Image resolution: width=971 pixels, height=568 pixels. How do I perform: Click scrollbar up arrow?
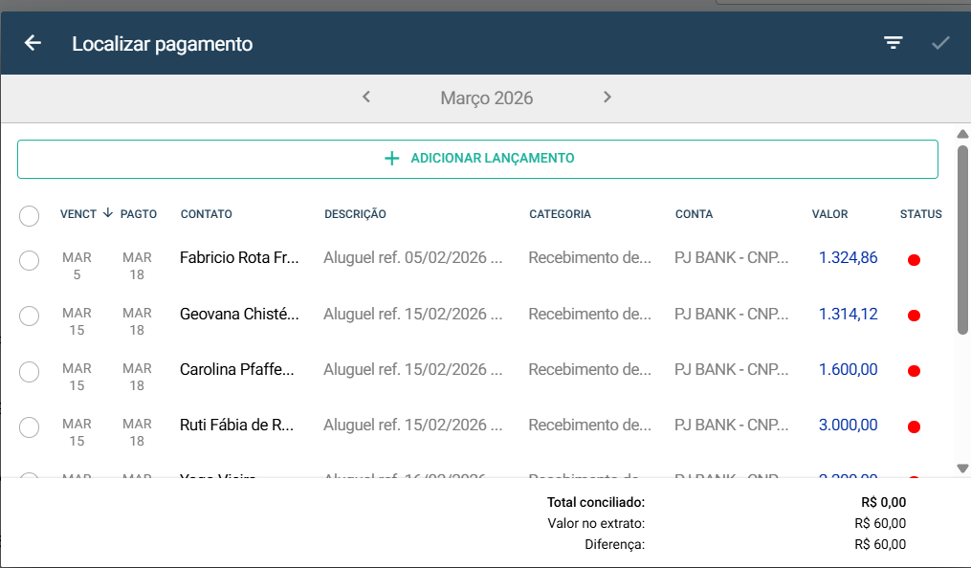click(x=962, y=134)
